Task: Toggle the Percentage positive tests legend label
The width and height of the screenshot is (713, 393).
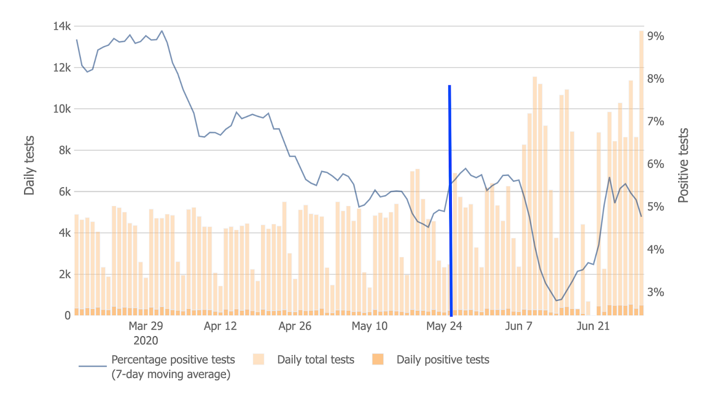Action: (173, 366)
